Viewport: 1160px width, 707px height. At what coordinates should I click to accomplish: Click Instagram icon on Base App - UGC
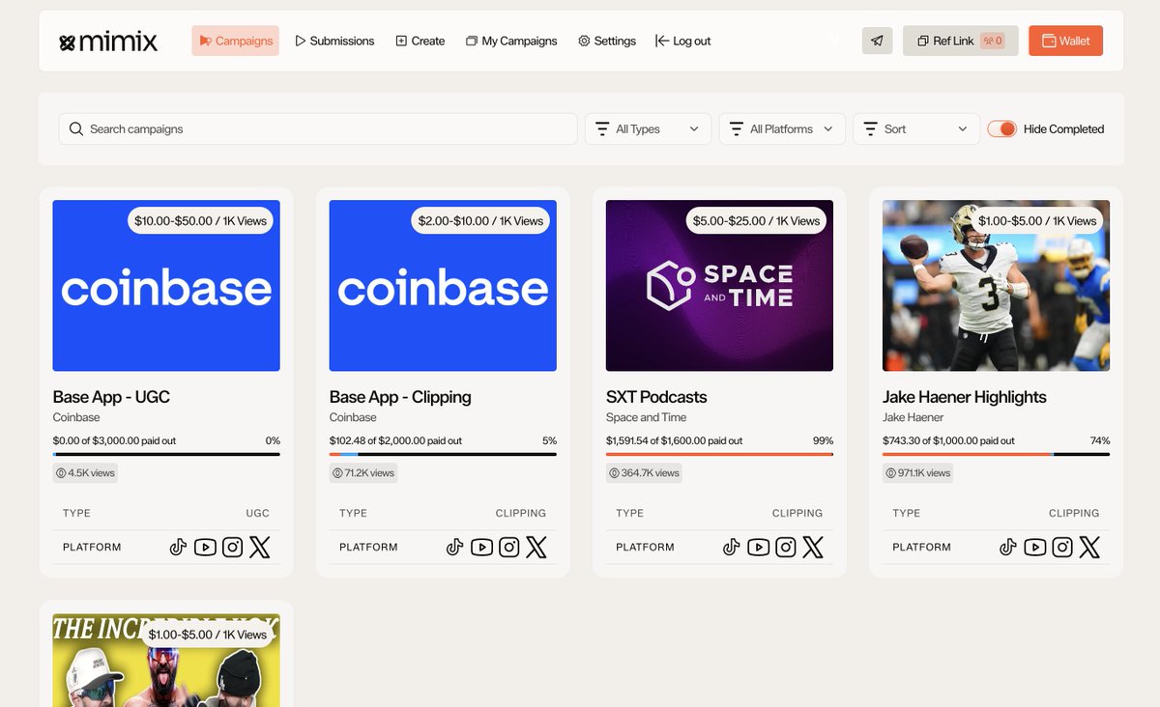click(232, 548)
